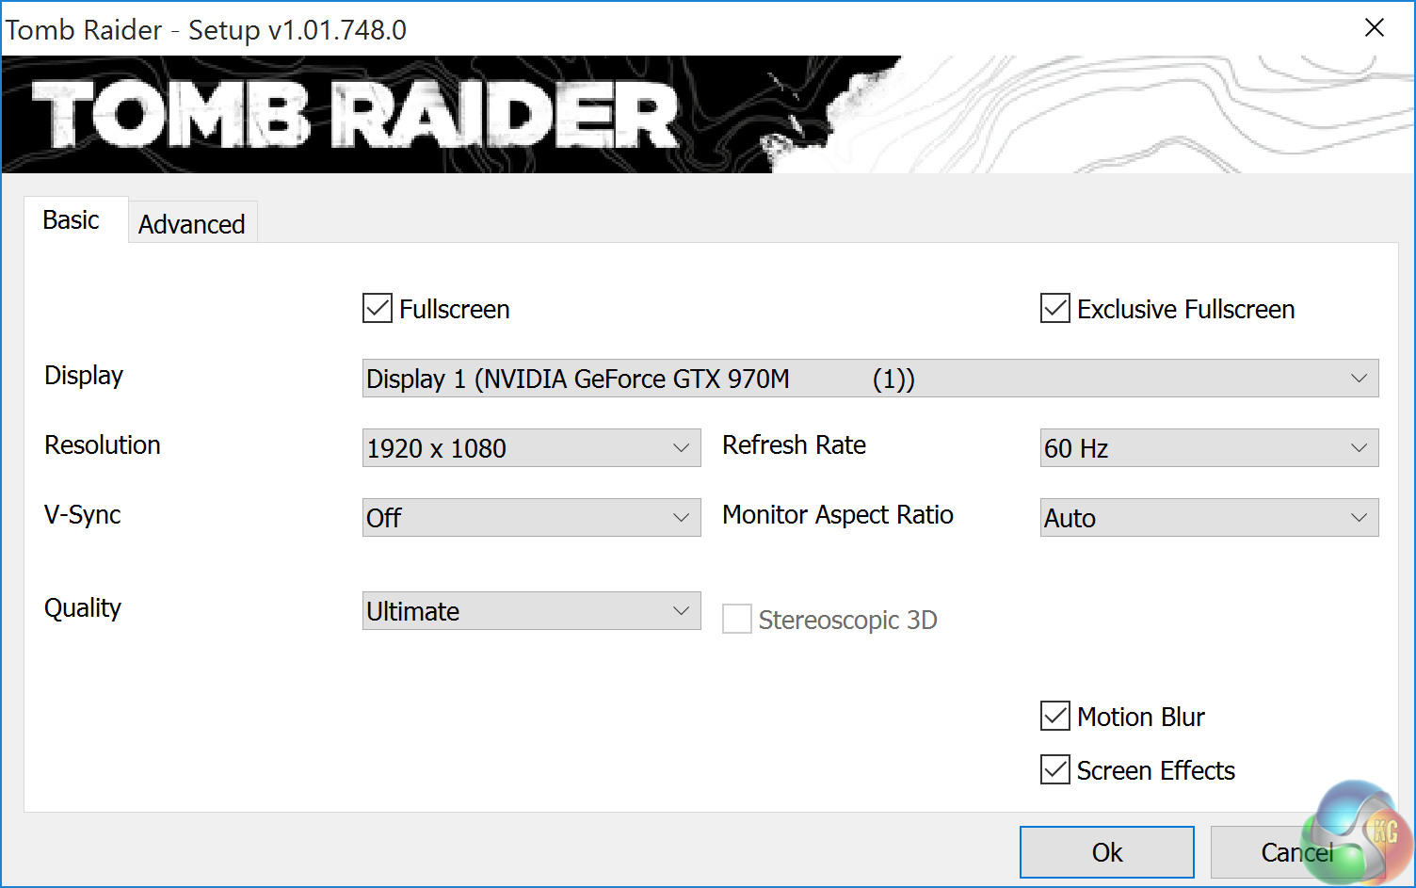Open the Display adapter dropdown
This screenshot has height=888, width=1416.
pos(870,379)
